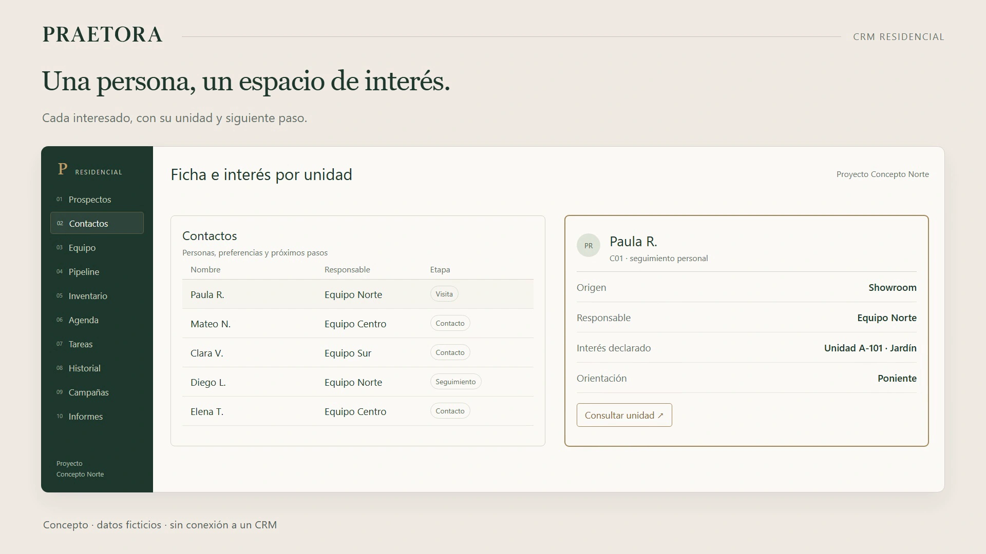Show the Historial section
The height and width of the screenshot is (554, 986).
(x=97, y=368)
